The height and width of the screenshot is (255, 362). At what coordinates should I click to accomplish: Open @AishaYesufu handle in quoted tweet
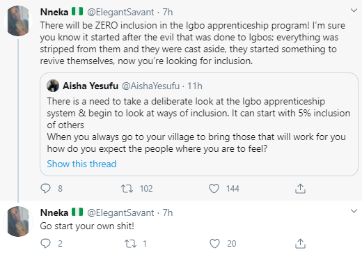tap(150, 86)
